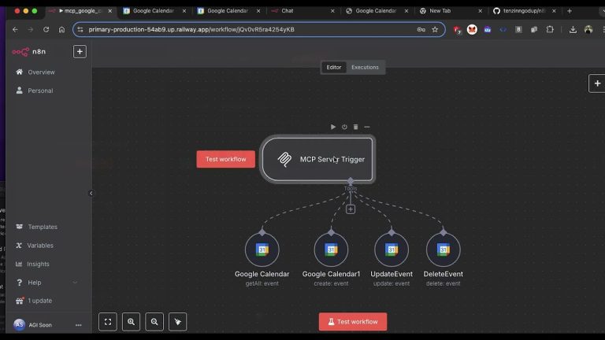Open Templates from the sidebar
This screenshot has width=605, height=340.
42,227
